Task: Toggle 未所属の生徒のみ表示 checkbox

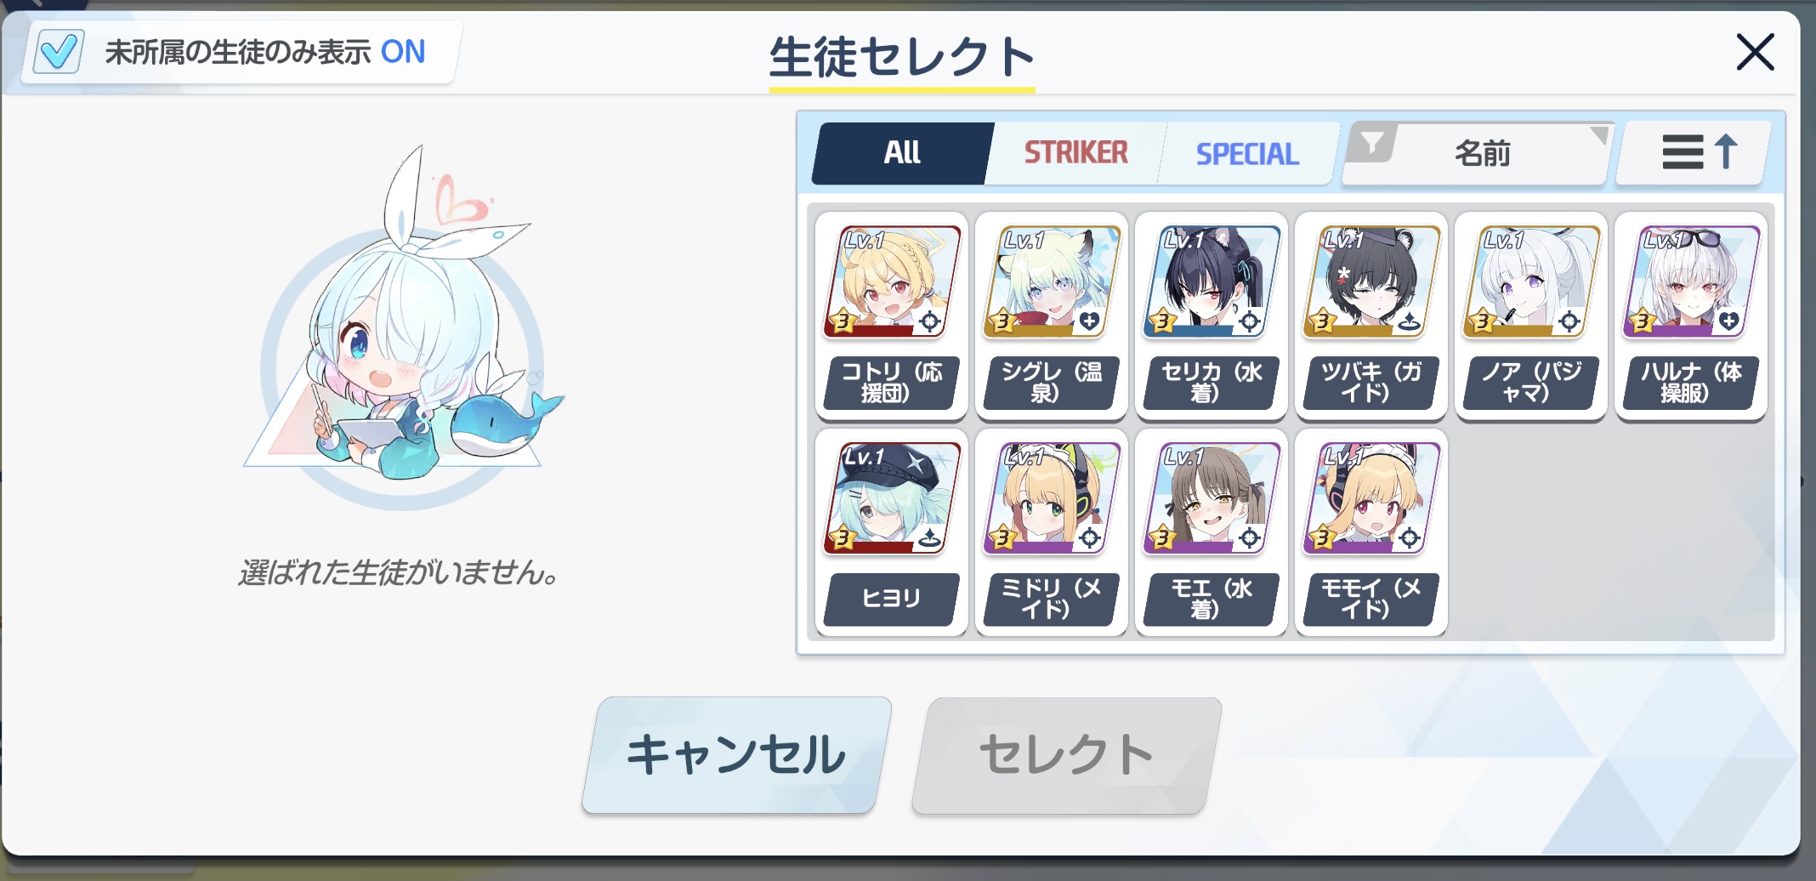Action: pos(59,52)
